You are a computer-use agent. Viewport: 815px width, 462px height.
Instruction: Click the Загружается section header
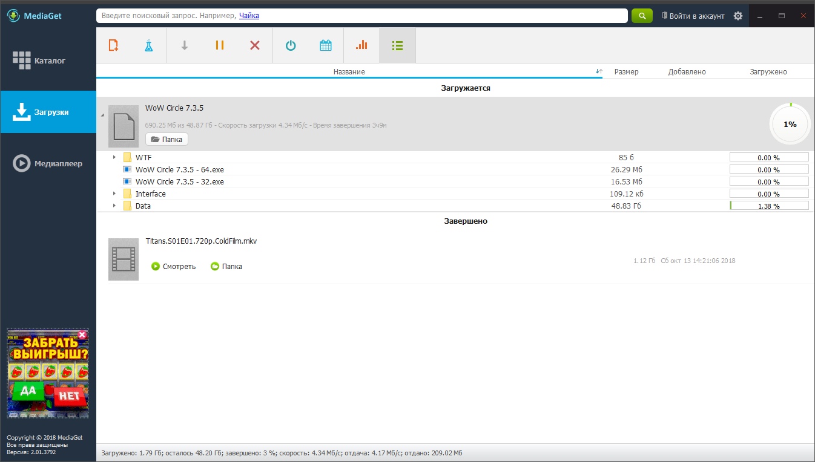466,88
